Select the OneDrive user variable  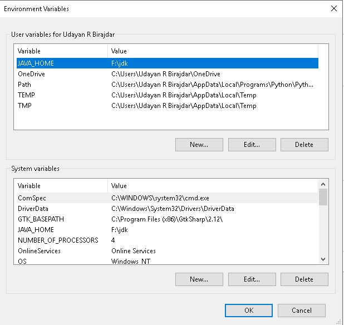168,74
